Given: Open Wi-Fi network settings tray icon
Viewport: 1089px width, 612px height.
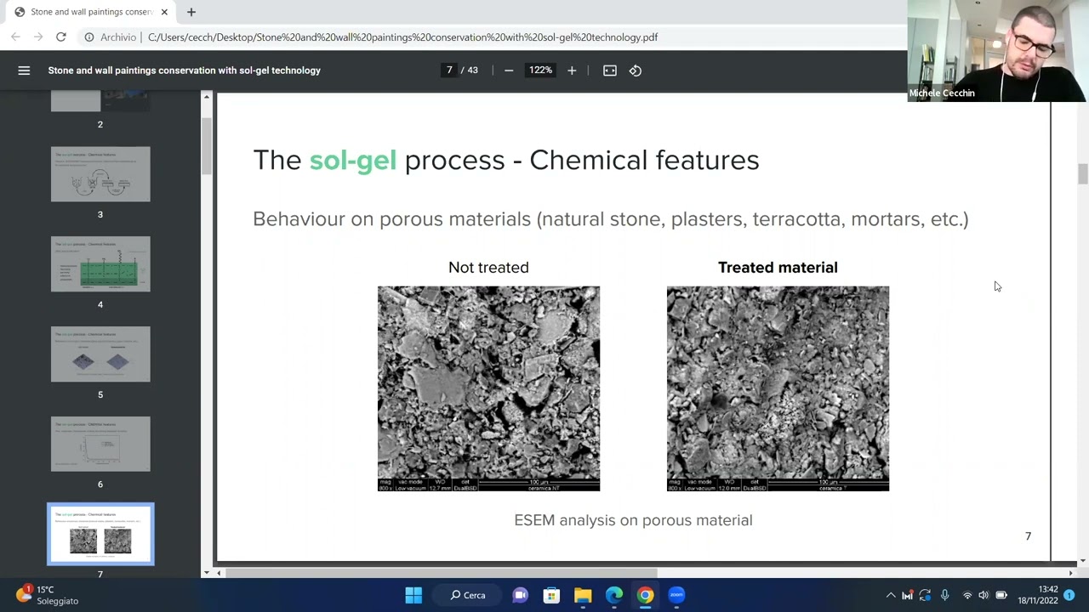Looking at the screenshot, I should (966, 595).
